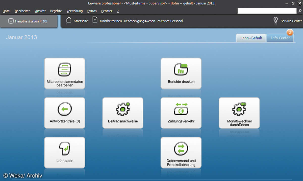Restore the inner document window
The height and width of the screenshot is (181, 303).
293,3
